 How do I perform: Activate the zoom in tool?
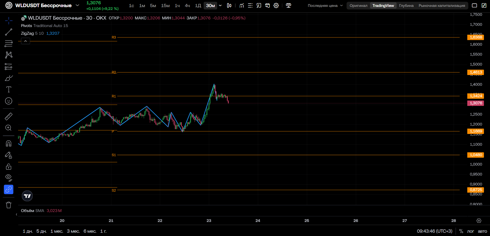click(9, 128)
